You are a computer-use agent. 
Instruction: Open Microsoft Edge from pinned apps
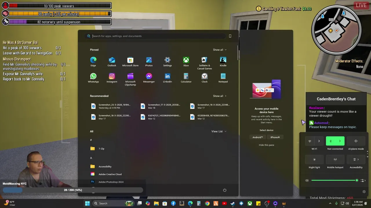[93, 62]
